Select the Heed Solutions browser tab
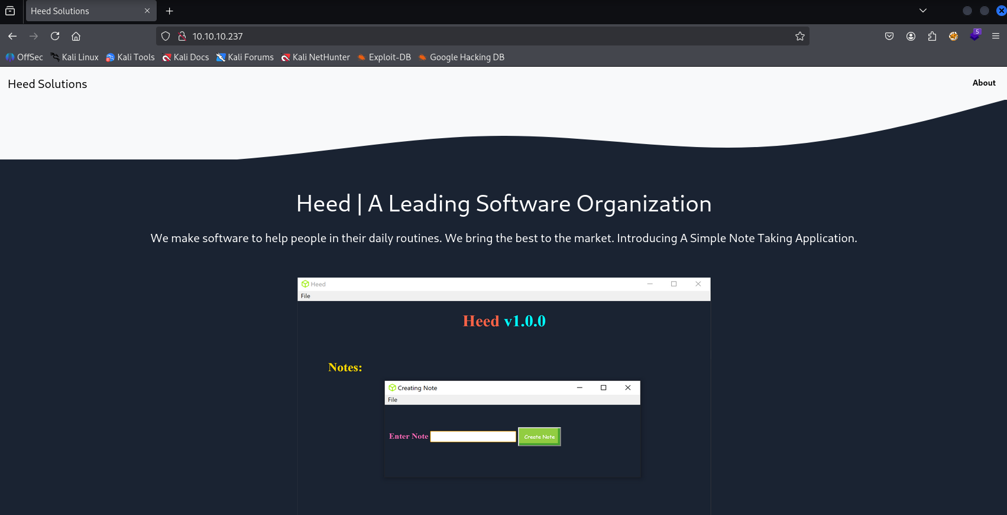 pos(91,11)
